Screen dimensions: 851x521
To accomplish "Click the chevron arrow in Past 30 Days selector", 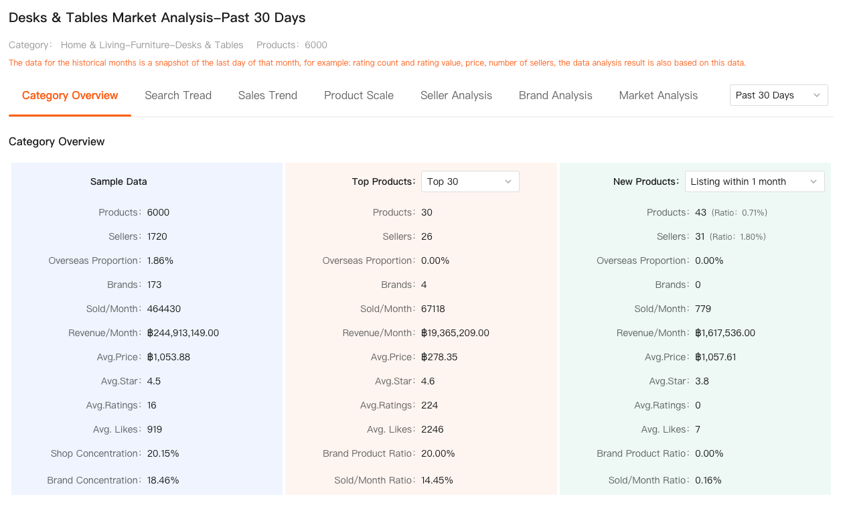I will pyautogui.click(x=816, y=95).
